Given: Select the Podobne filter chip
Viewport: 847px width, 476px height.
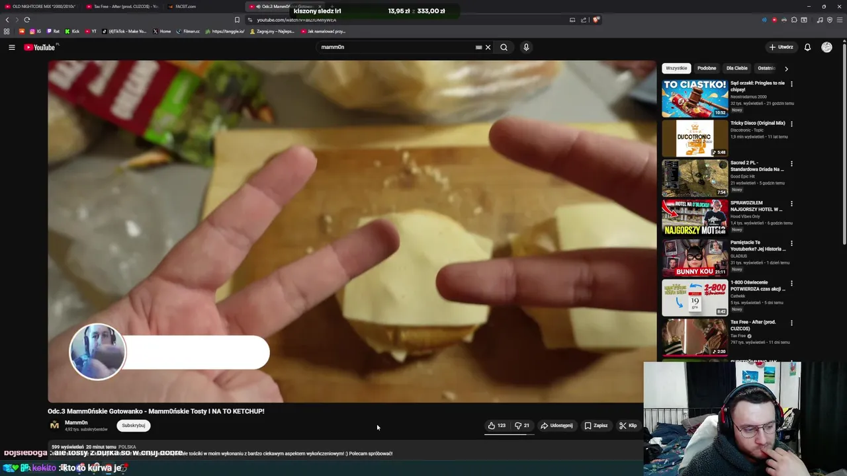Looking at the screenshot, I should pos(707,68).
